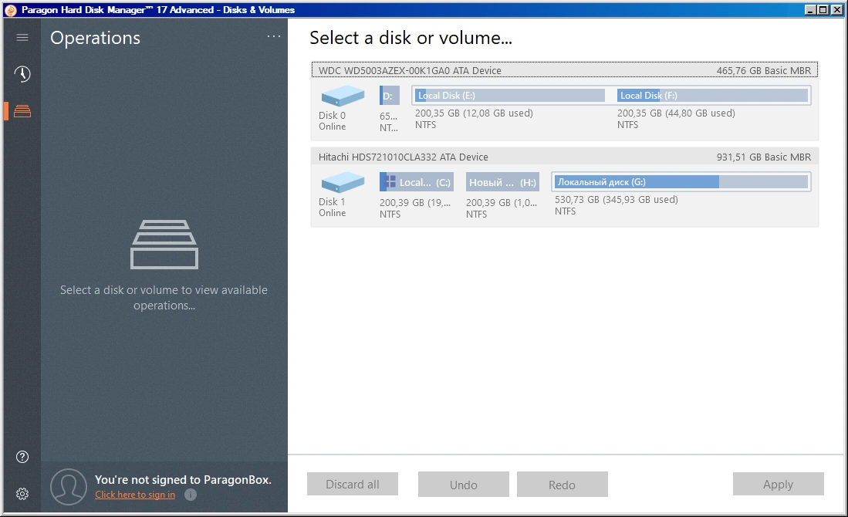Click here to sign in link
This screenshot has width=848, height=517.
tap(135, 495)
